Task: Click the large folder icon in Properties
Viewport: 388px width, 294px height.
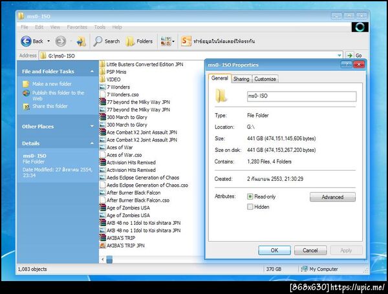Action: [221, 96]
